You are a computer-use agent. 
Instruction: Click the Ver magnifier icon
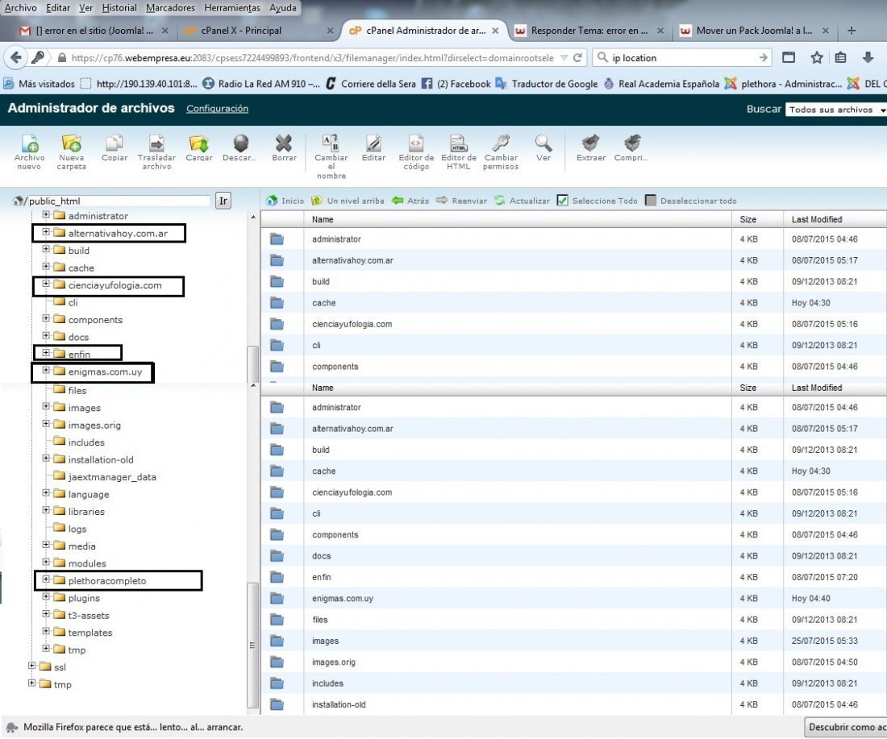[543, 148]
